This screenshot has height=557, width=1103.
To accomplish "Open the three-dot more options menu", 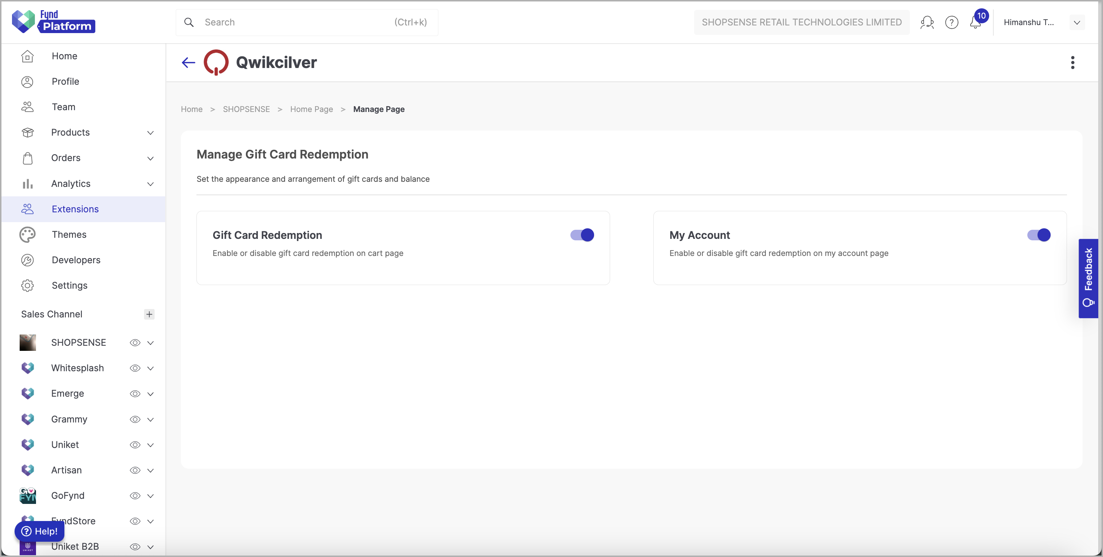I will pos(1072,63).
